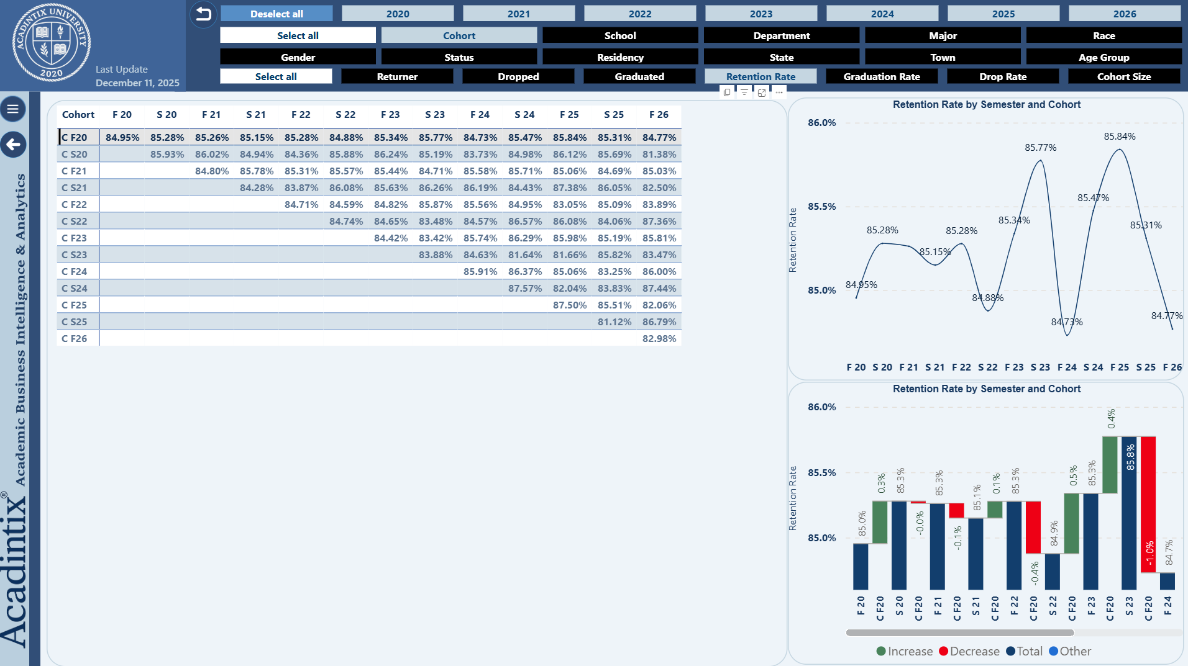Toggle the Cohort dimension slicer
Screen dimensions: 1188x666
tap(459, 35)
